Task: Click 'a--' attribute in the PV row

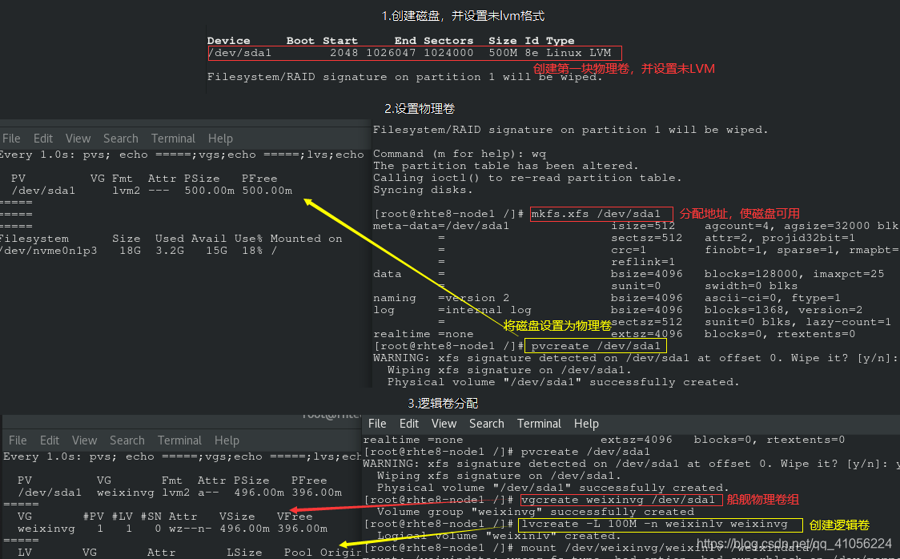Action: coord(208,493)
